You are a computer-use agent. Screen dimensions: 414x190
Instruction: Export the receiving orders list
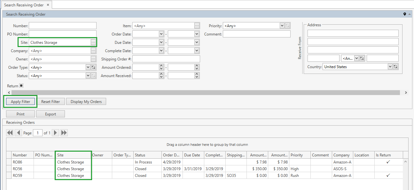click(50, 114)
